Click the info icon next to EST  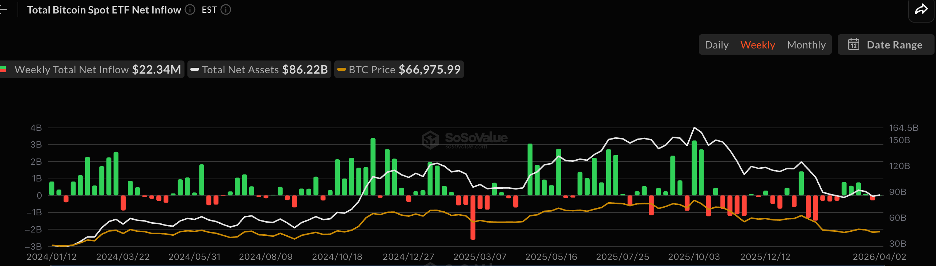tap(226, 10)
